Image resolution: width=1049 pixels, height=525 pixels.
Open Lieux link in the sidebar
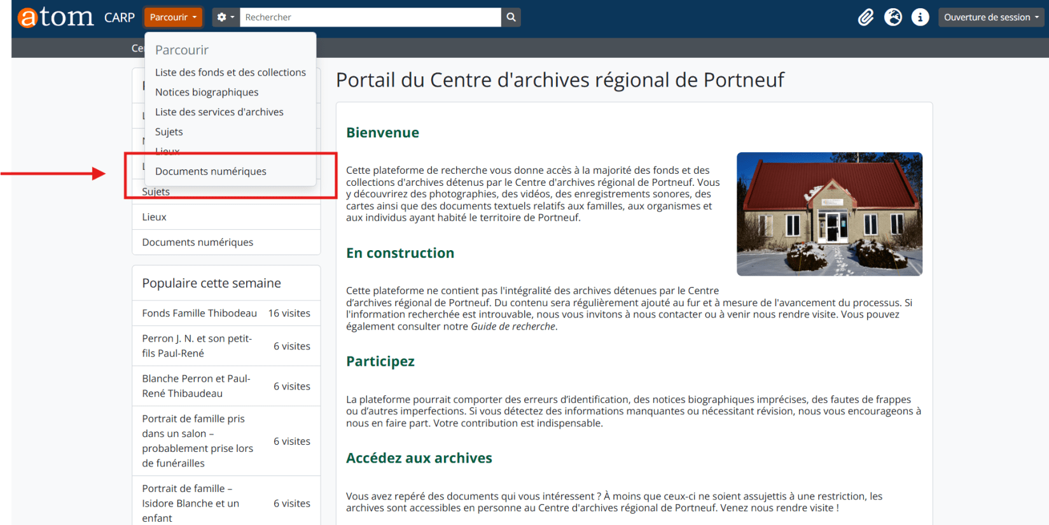pyautogui.click(x=154, y=217)
